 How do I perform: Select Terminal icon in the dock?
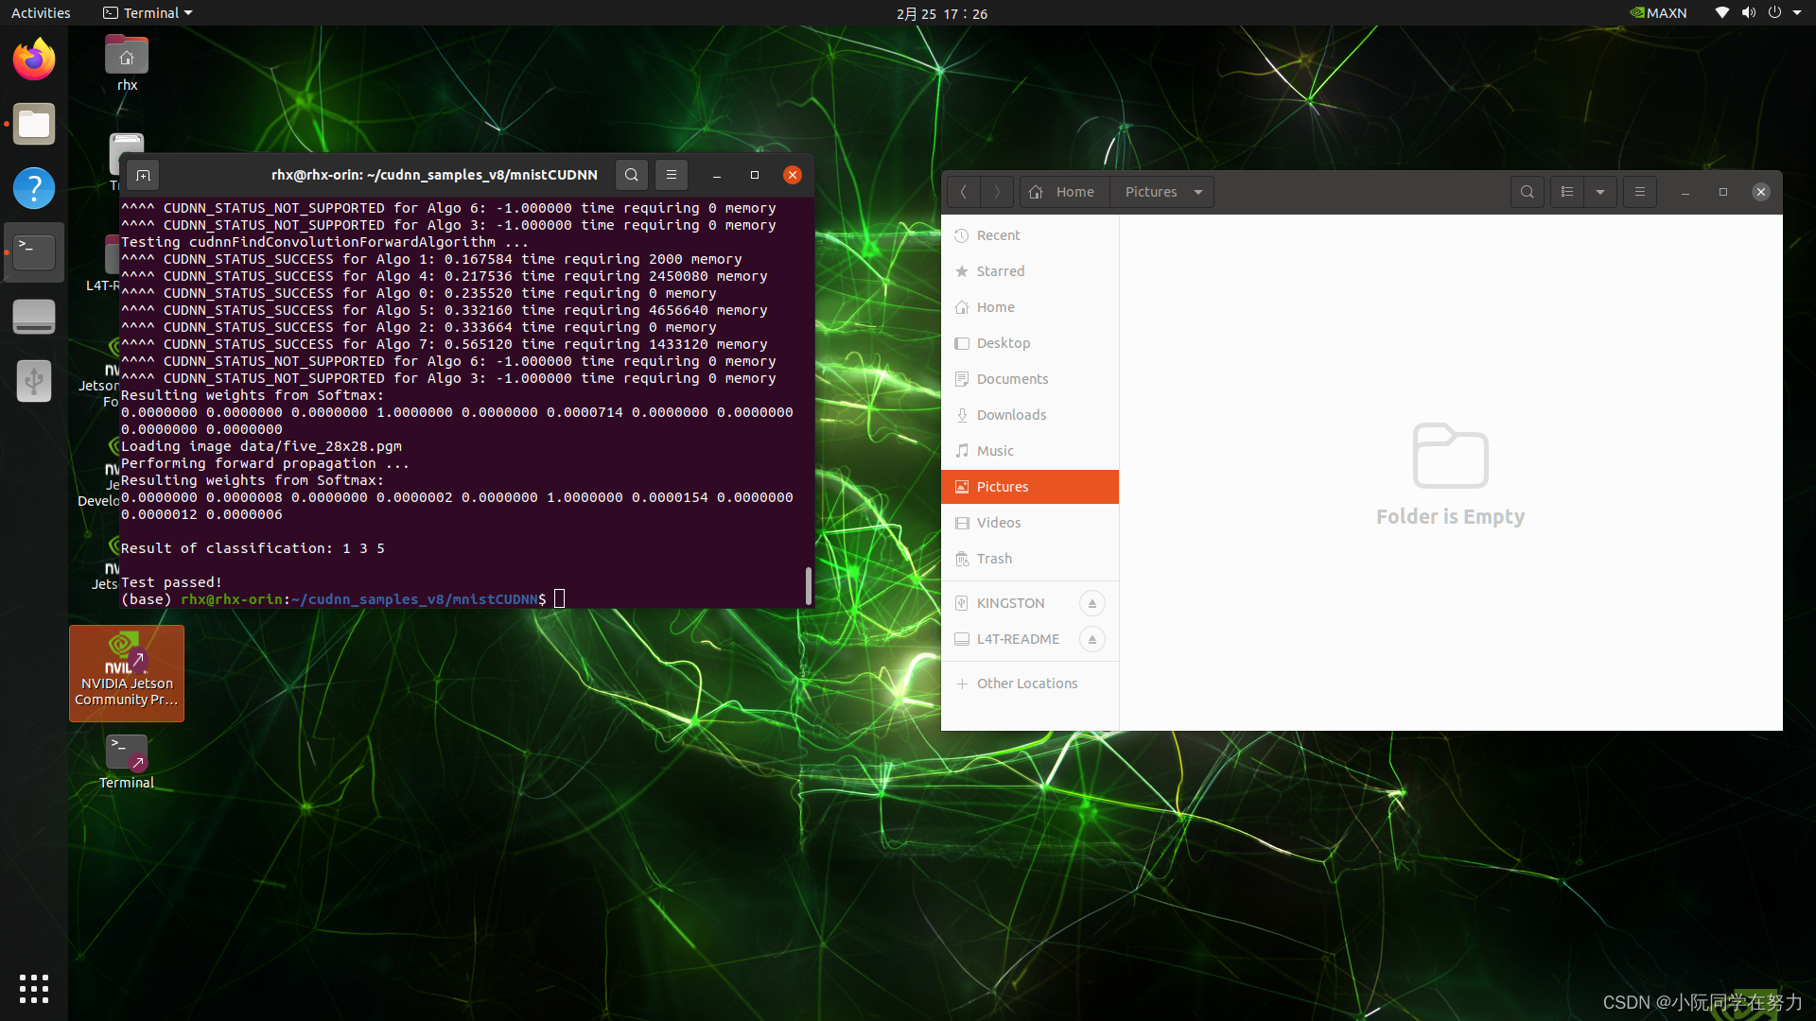[x=34, y=252]
